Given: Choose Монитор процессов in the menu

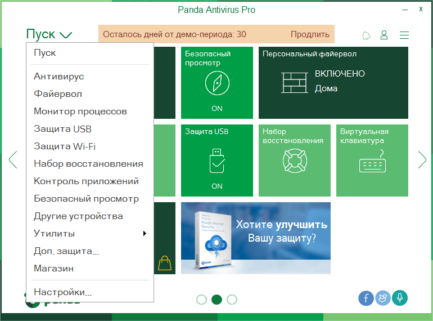Looking at the screenshot, I should (x=80, y=112).
